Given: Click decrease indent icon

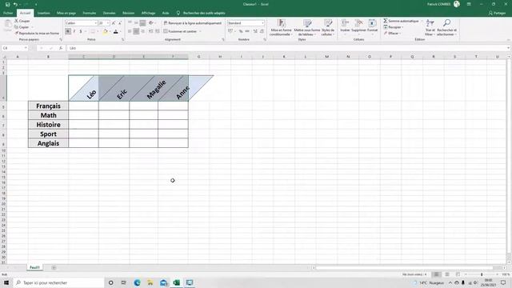Looking at the screenshot, I should click(x=151, y=31).
